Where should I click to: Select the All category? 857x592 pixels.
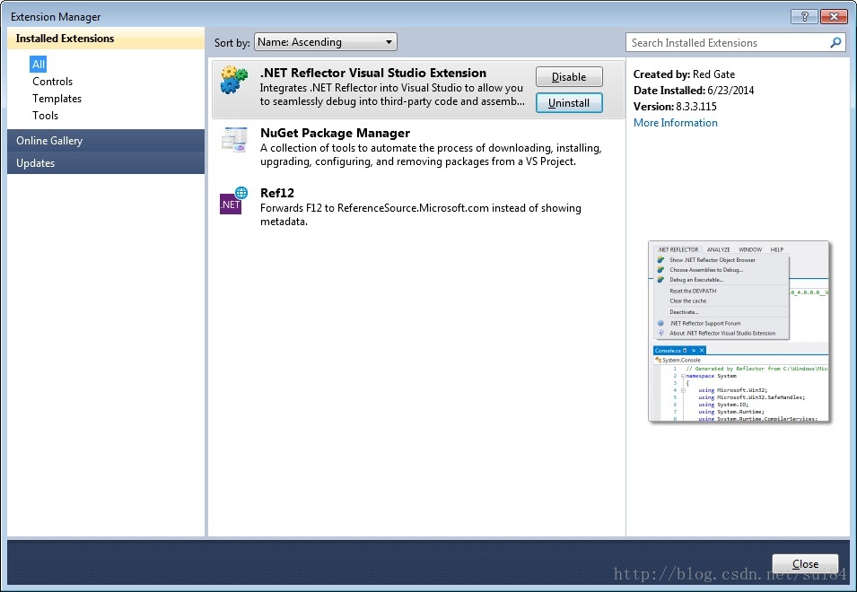tap(39, 64)
